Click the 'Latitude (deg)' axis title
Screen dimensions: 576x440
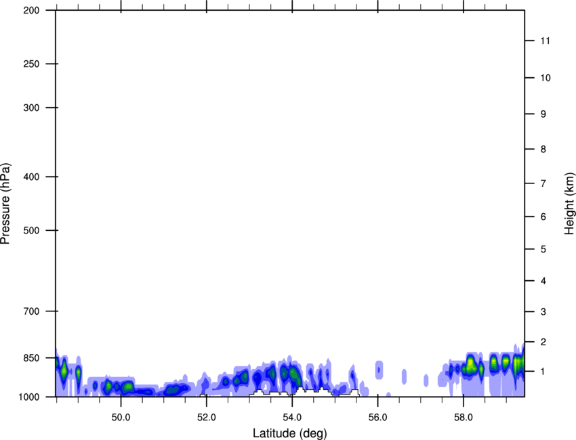click(289, 433)
